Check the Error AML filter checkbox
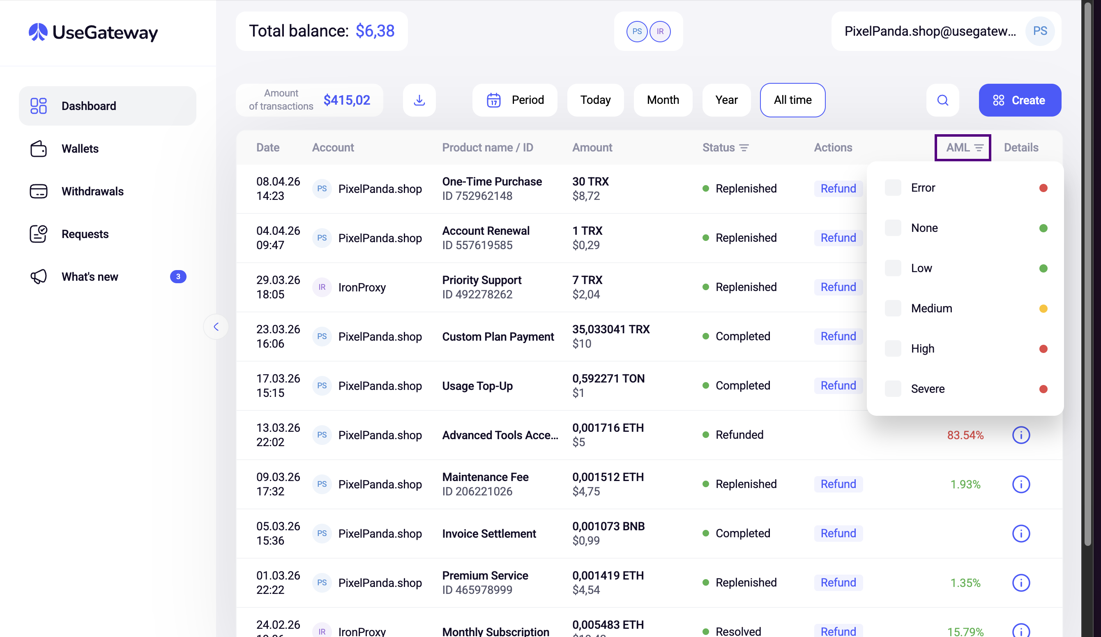This screenshot has width=1101, height=637. click(893, 188)
